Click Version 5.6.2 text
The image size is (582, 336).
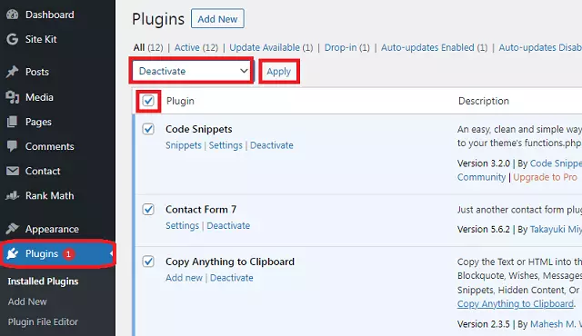pos(484,230)
